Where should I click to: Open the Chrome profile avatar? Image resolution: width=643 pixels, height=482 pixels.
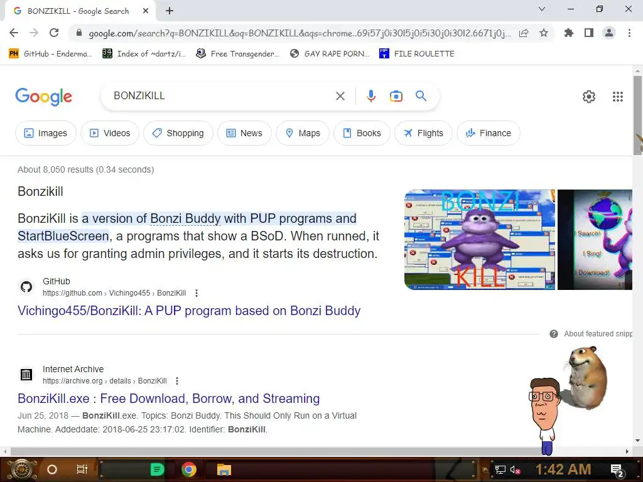click(609, 33)
